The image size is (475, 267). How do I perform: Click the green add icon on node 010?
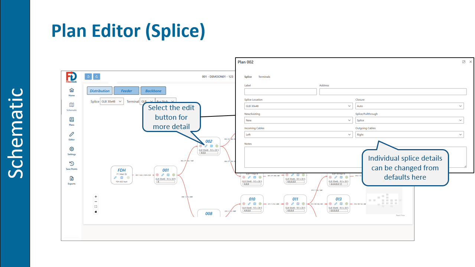point(260,204)
